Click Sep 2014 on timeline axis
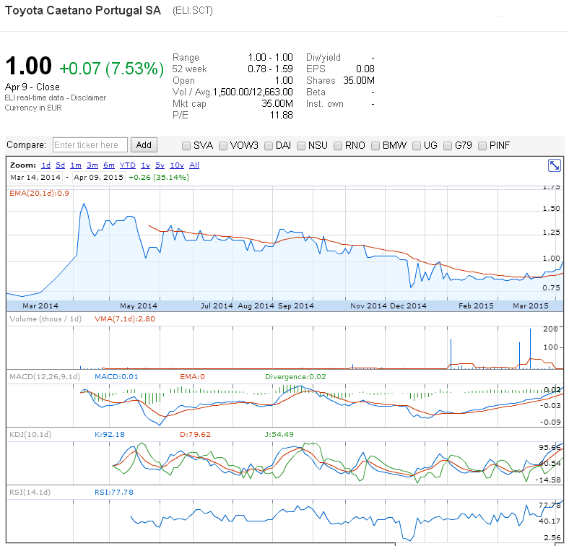This screenshot has height=546, width=569. pyautogui.click(x=296, y=305)
